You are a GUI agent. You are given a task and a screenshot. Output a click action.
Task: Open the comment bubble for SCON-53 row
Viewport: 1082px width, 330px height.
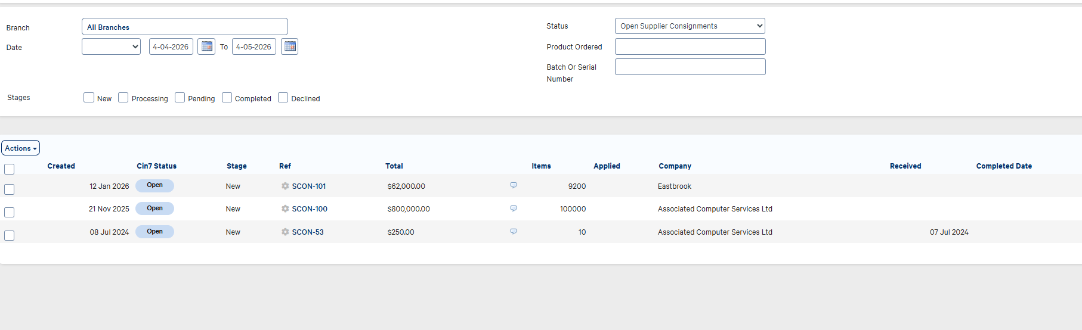pos(514,231)
